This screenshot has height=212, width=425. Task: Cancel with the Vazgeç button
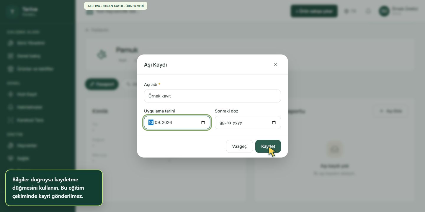tap(239, 146)
